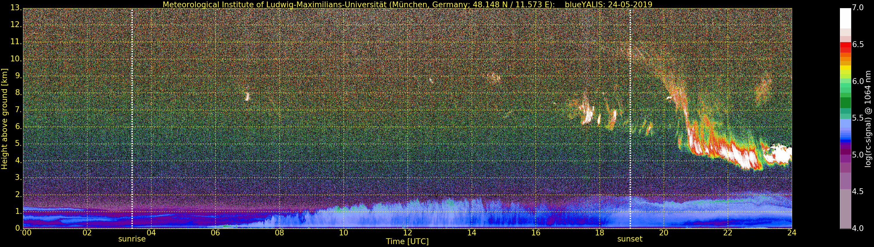Click the '6.5' colorbar tick label

click(858, 44)
